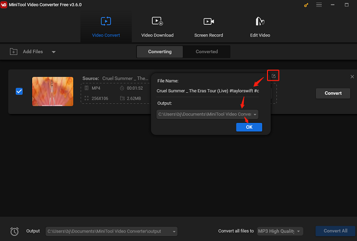Click the edit output name icon
Image resolution: width=357 pixels, height=241 pixels.
(273, 76)
